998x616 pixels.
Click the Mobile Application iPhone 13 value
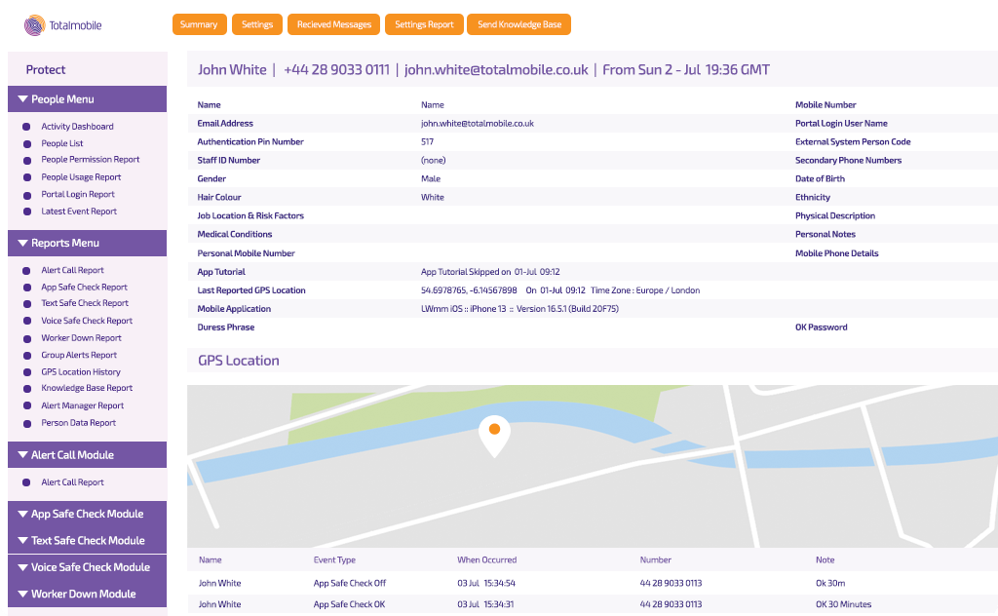coord(519,309)
